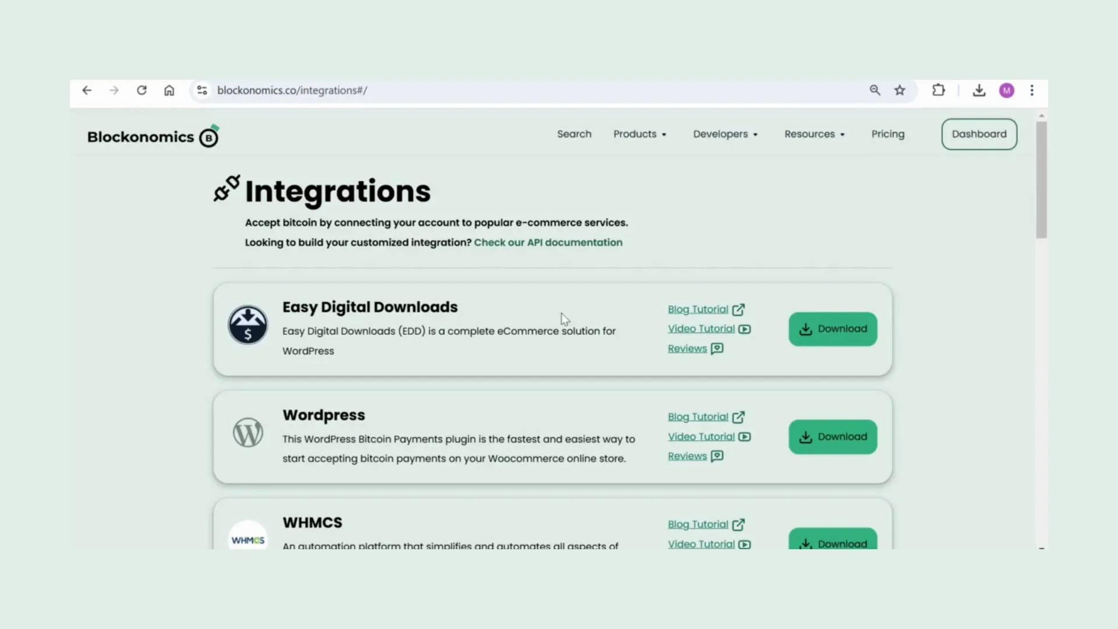Viewport: 1118px width, 629px height.
Task: Click Reviews icon for WordPress integration
Action: 716,456
